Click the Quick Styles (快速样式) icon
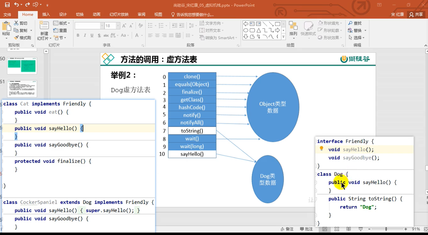The width and height of the screenshot is (428, 235). (308, 26)
